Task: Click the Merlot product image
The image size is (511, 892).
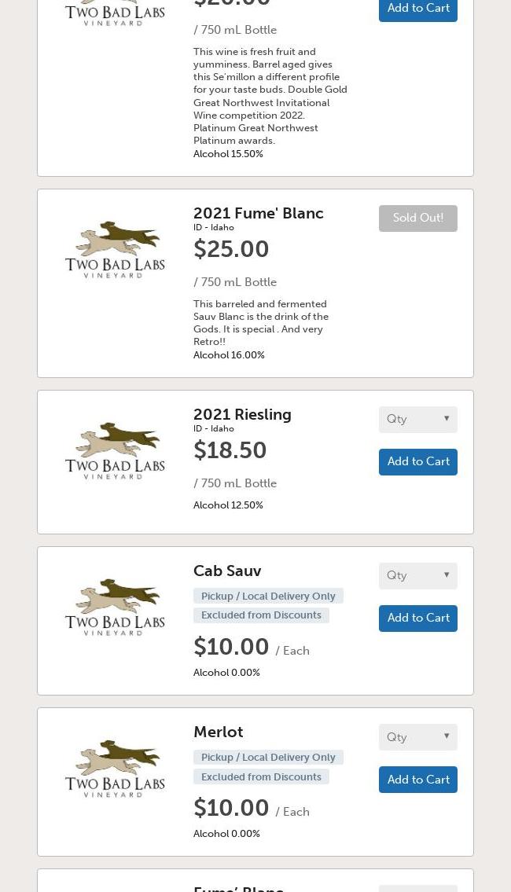Action: coord(115,769)
